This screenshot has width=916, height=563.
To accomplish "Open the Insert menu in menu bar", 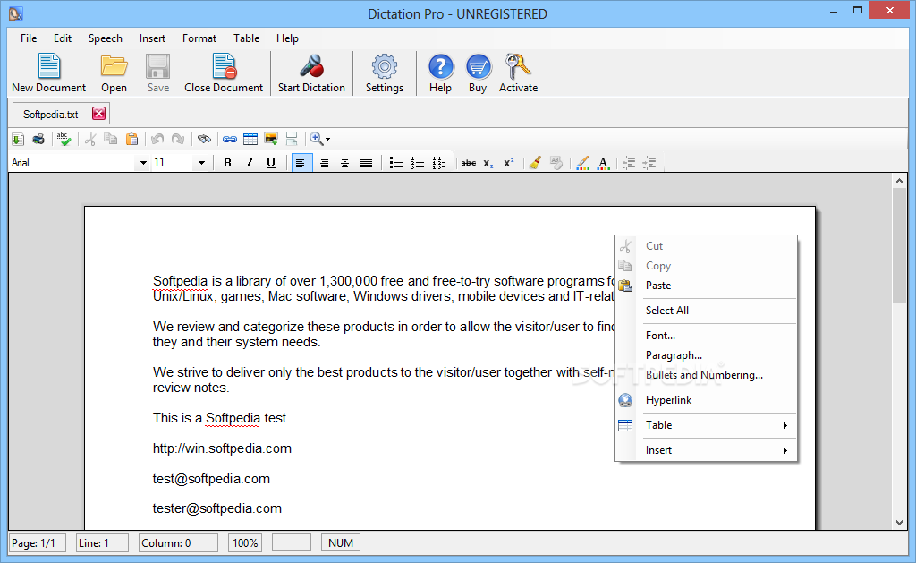I will 152,38.
